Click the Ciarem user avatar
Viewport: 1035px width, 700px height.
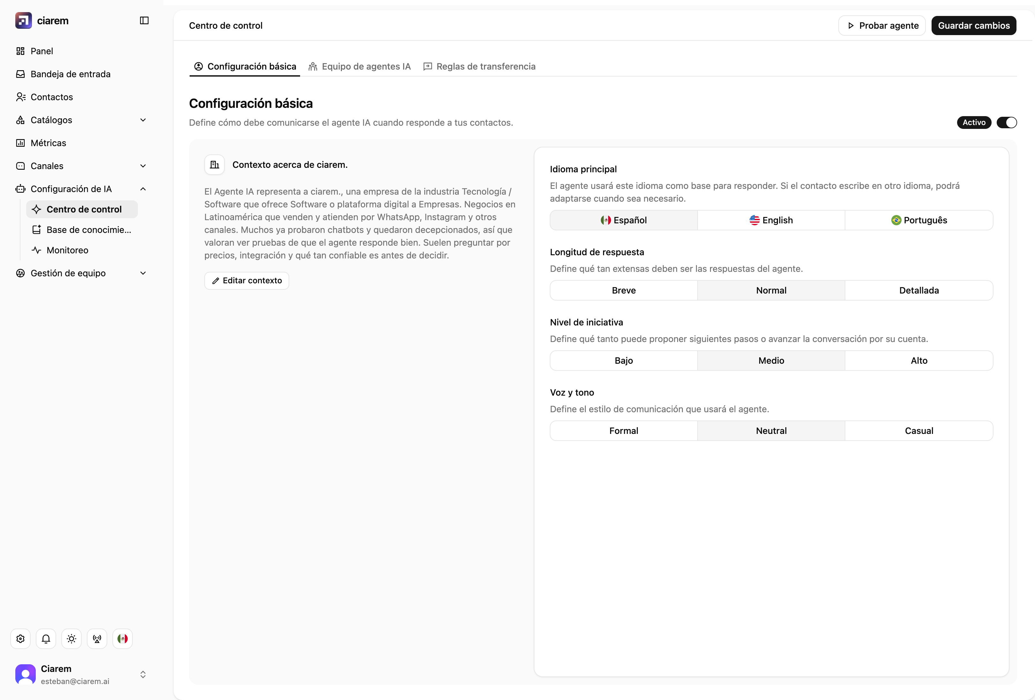(x=26, y=674)
